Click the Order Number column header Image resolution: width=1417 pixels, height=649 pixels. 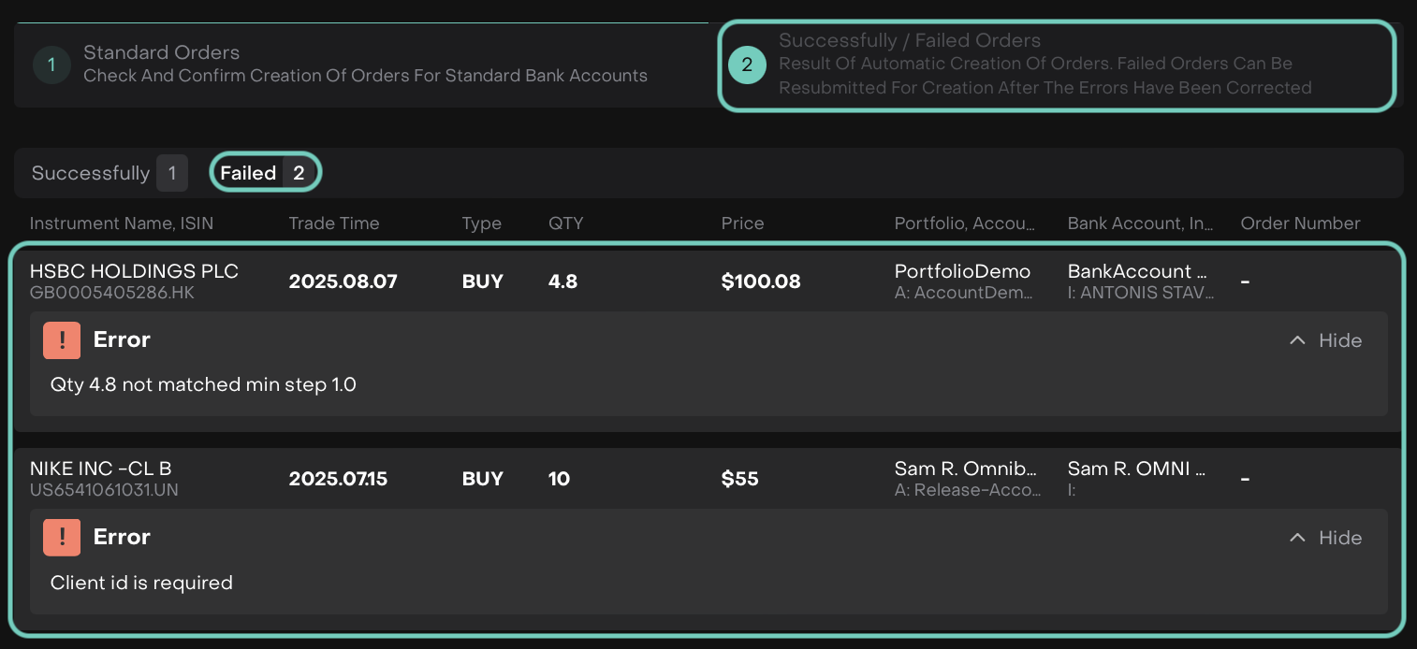pos(1300,224)
